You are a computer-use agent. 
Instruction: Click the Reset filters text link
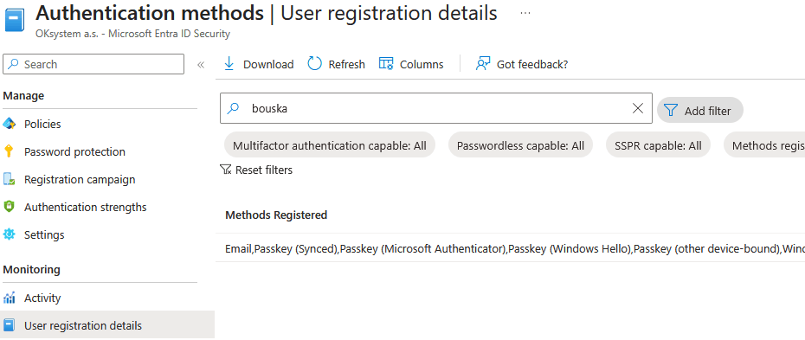click(x=264, y=170)
